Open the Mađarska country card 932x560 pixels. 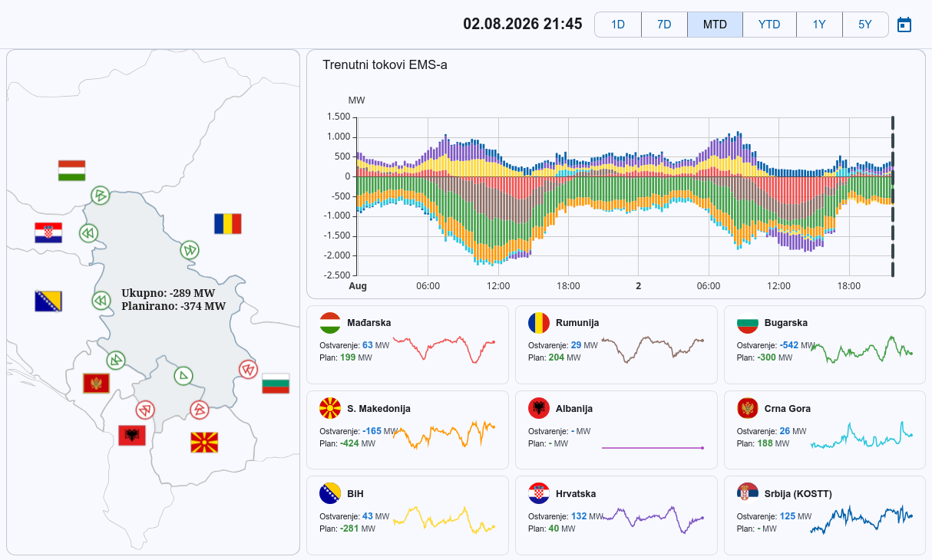408,344
